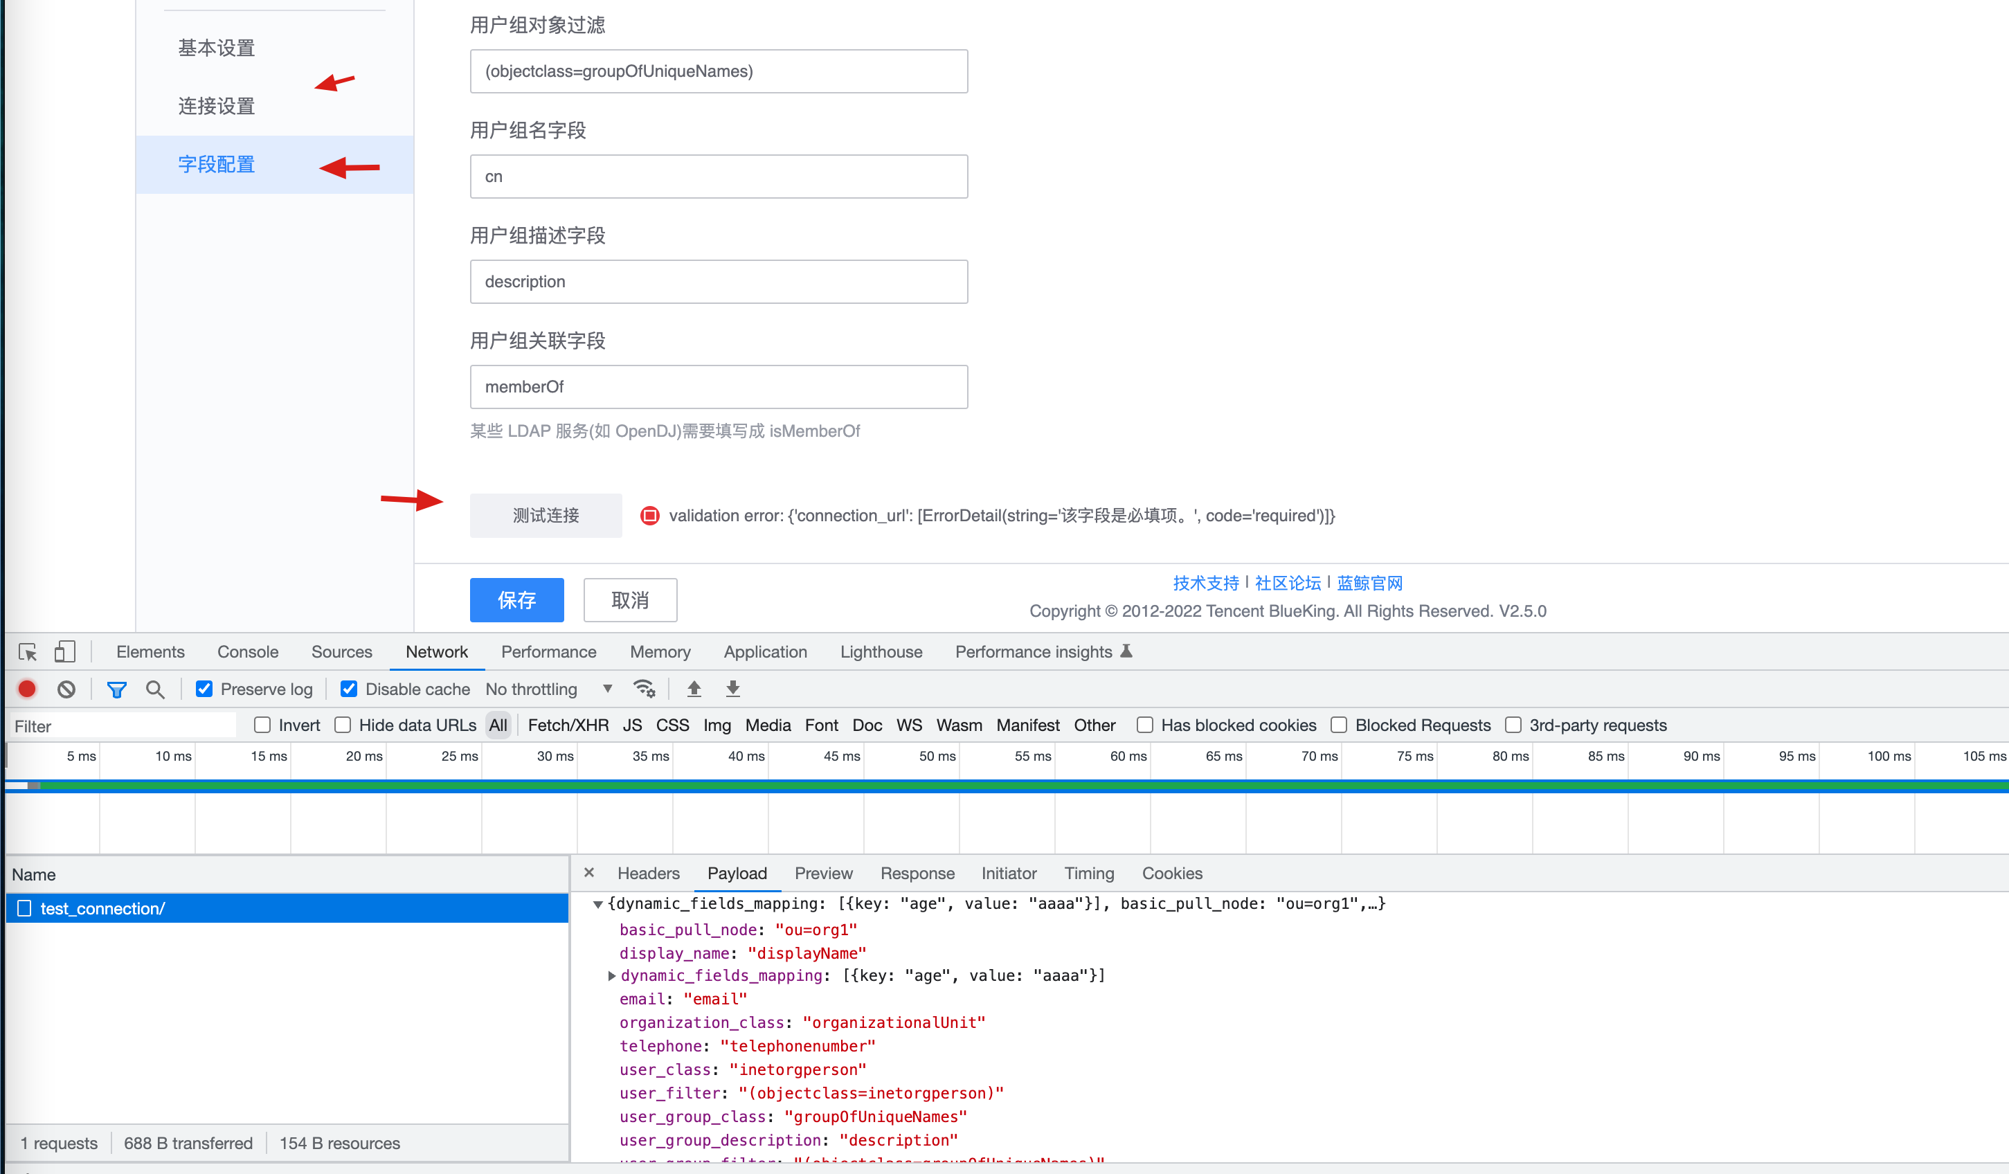
Task: Stop recording network log (red circle)
Action: (26, 689)
